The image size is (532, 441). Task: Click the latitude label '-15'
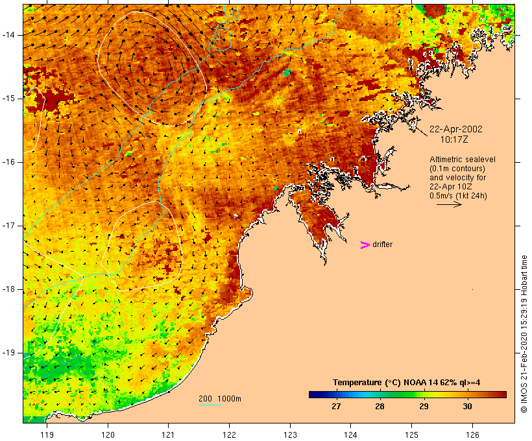[8, 99]
